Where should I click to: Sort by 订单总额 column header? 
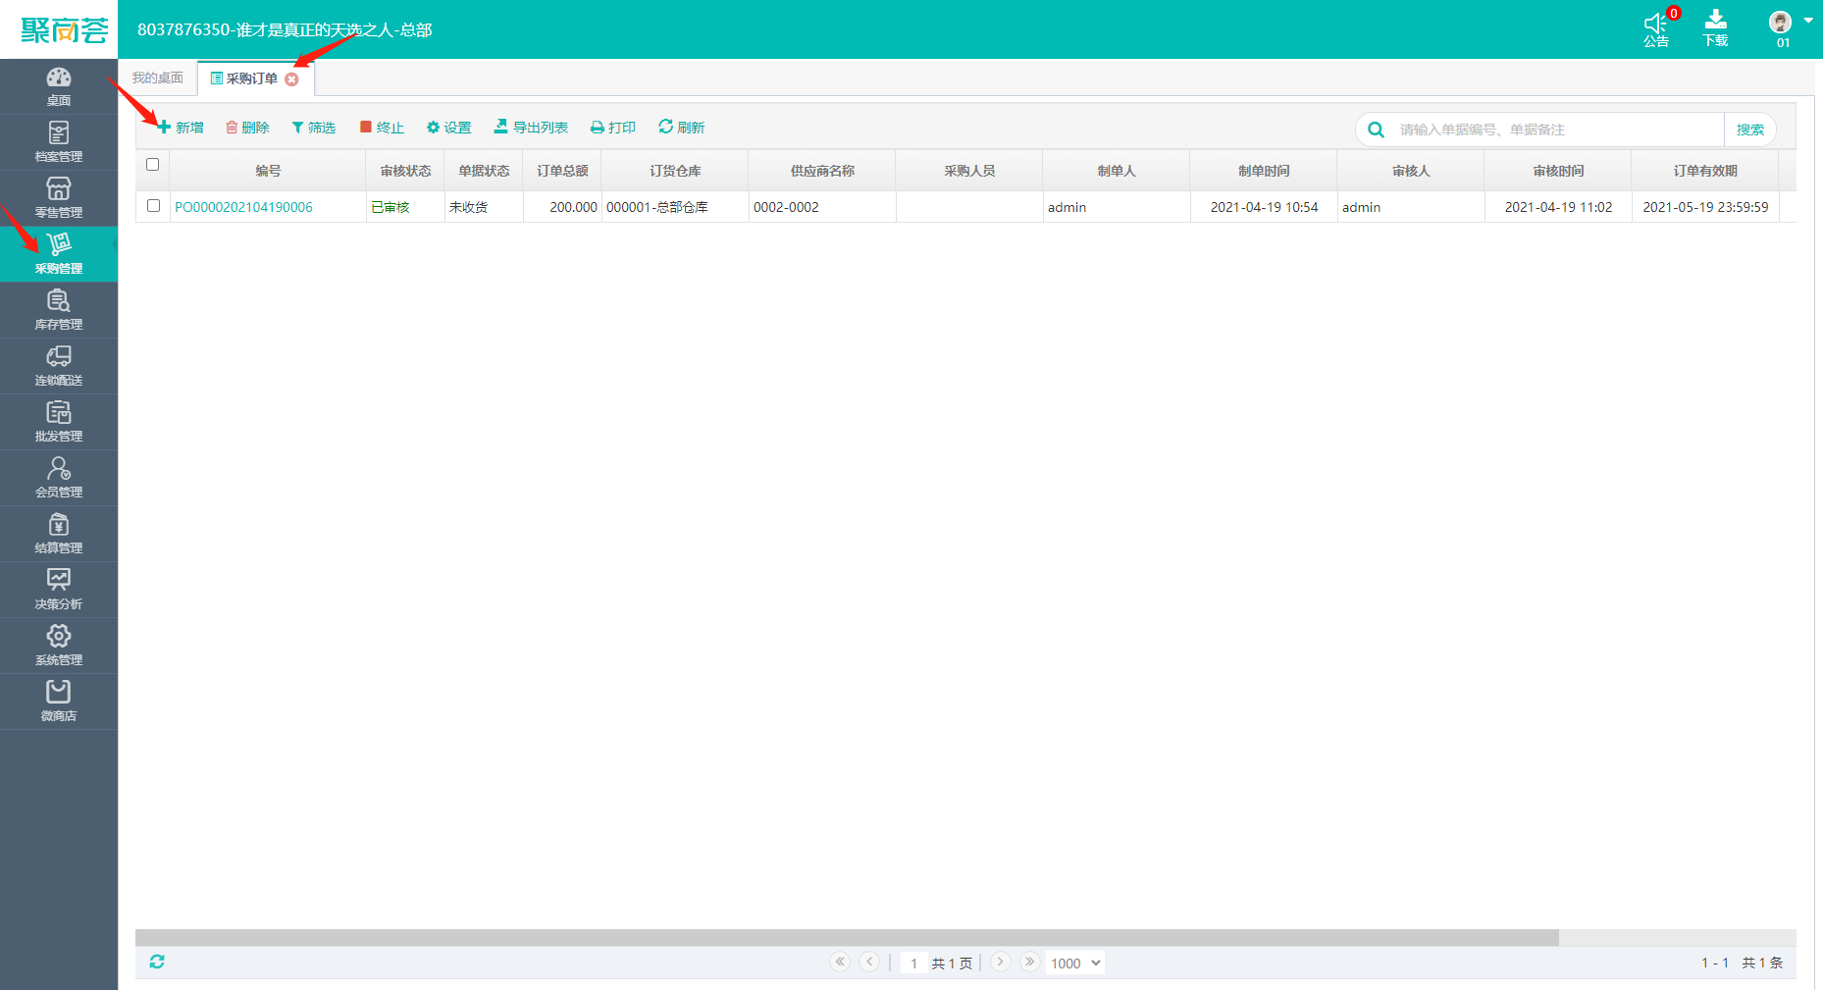pyautogui.click(x=562, y=171)
